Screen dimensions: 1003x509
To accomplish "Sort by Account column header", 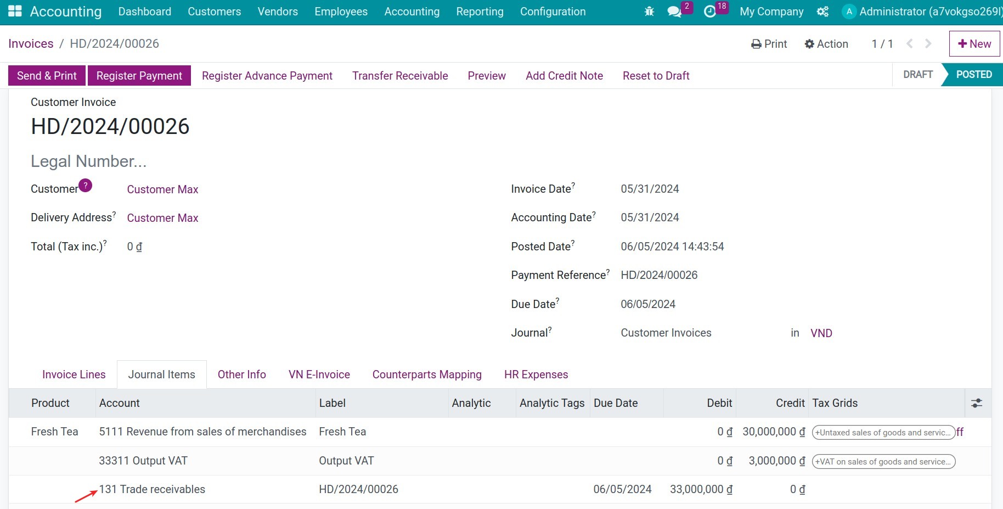I will [x=206, y=403].
